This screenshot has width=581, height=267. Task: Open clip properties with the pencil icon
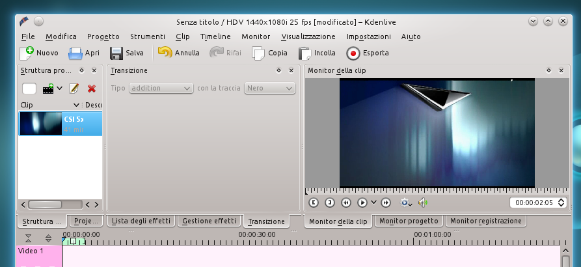[x=74, y=89]
